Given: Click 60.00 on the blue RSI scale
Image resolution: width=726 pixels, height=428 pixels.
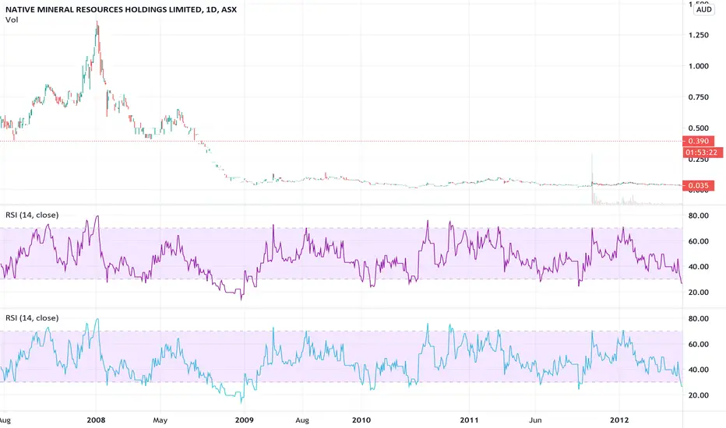Looking at the screenshot, I should 698,344.
